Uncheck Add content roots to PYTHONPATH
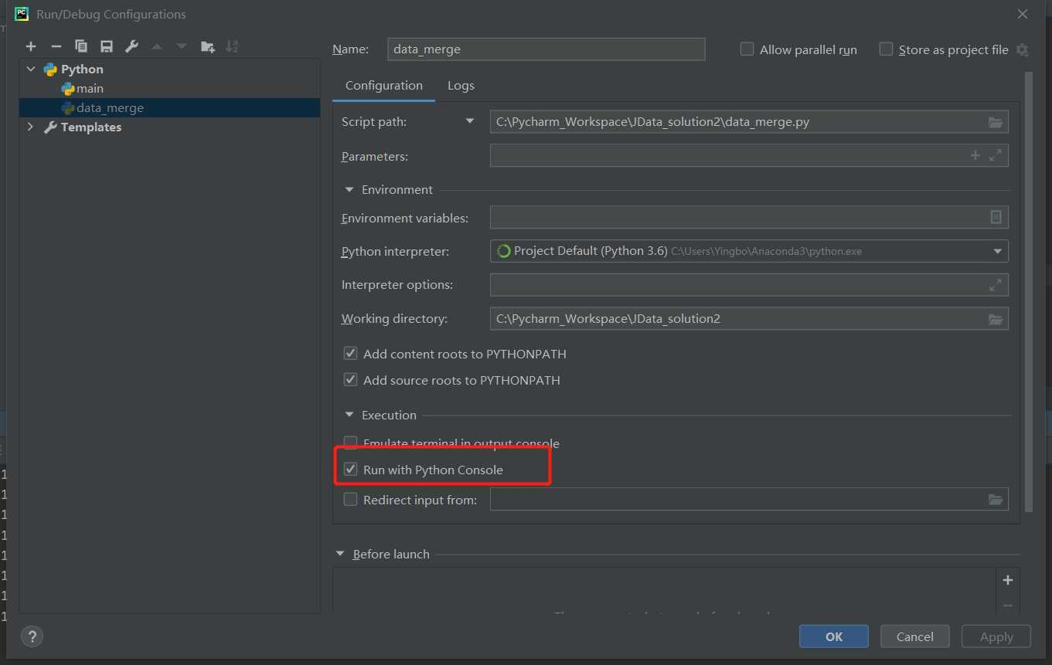The image size is (1052, 665). [x=350, y=354]
